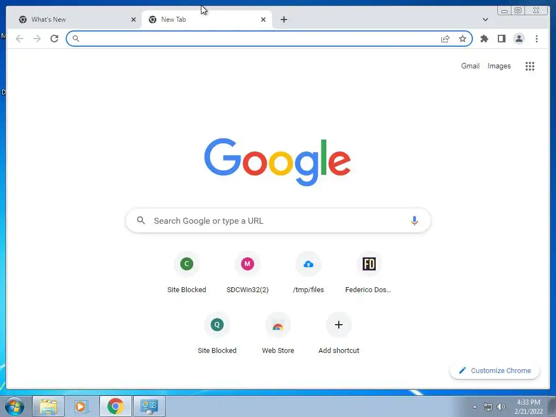The width and height of the screenshot is (556, 417).
Task: Open the volume speaker tray icon
Action: pos(501,407)
